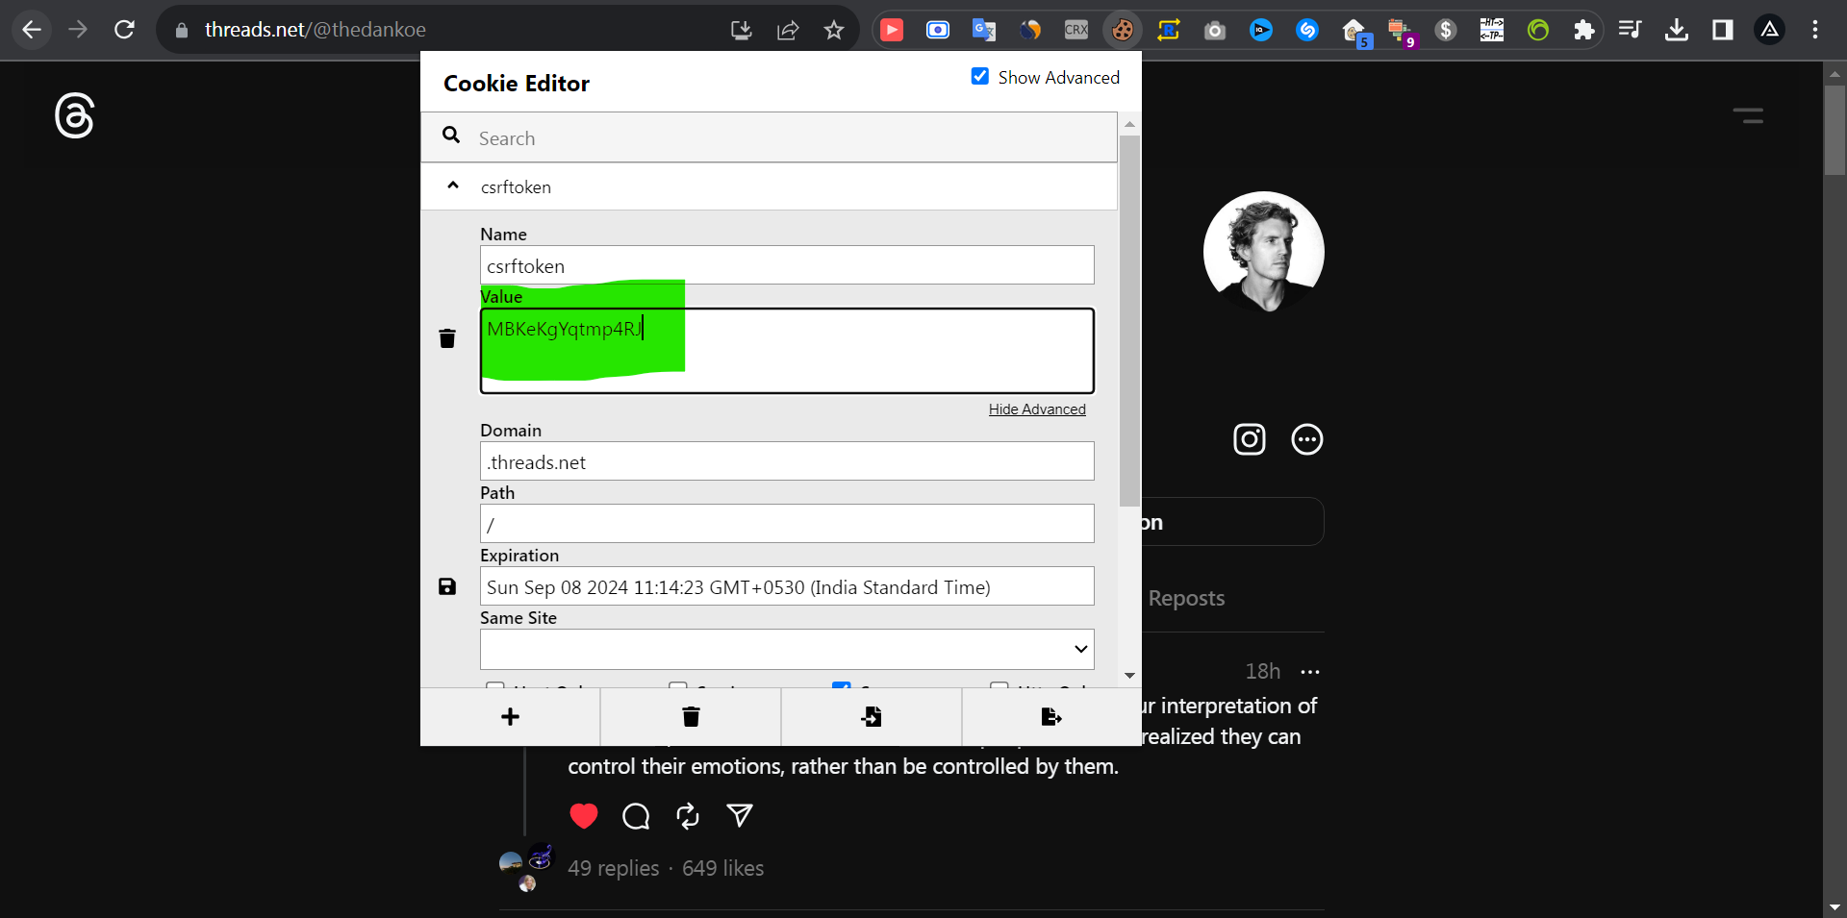Open the browser downloads icon
The height and width of the screenshot is (918, 1847).
1677,30
